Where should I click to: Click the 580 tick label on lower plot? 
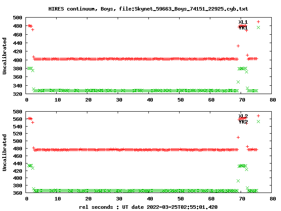point(18,112)
